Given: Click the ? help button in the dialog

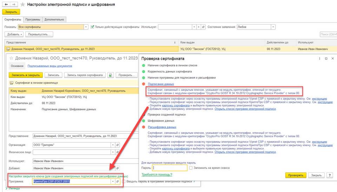Looking at the screenshot, I should 330,175.
